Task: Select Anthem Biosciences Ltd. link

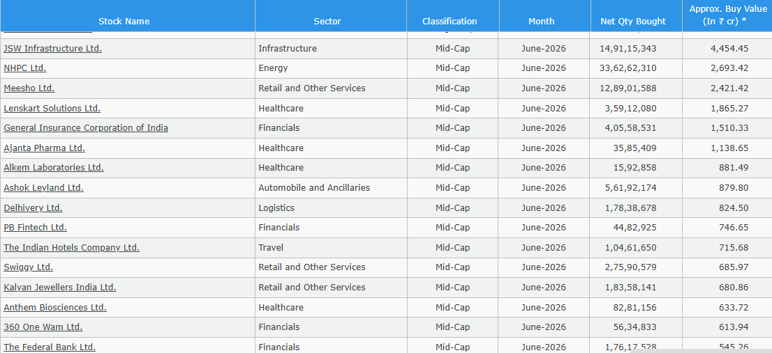Action: click(x=55, y=308)
